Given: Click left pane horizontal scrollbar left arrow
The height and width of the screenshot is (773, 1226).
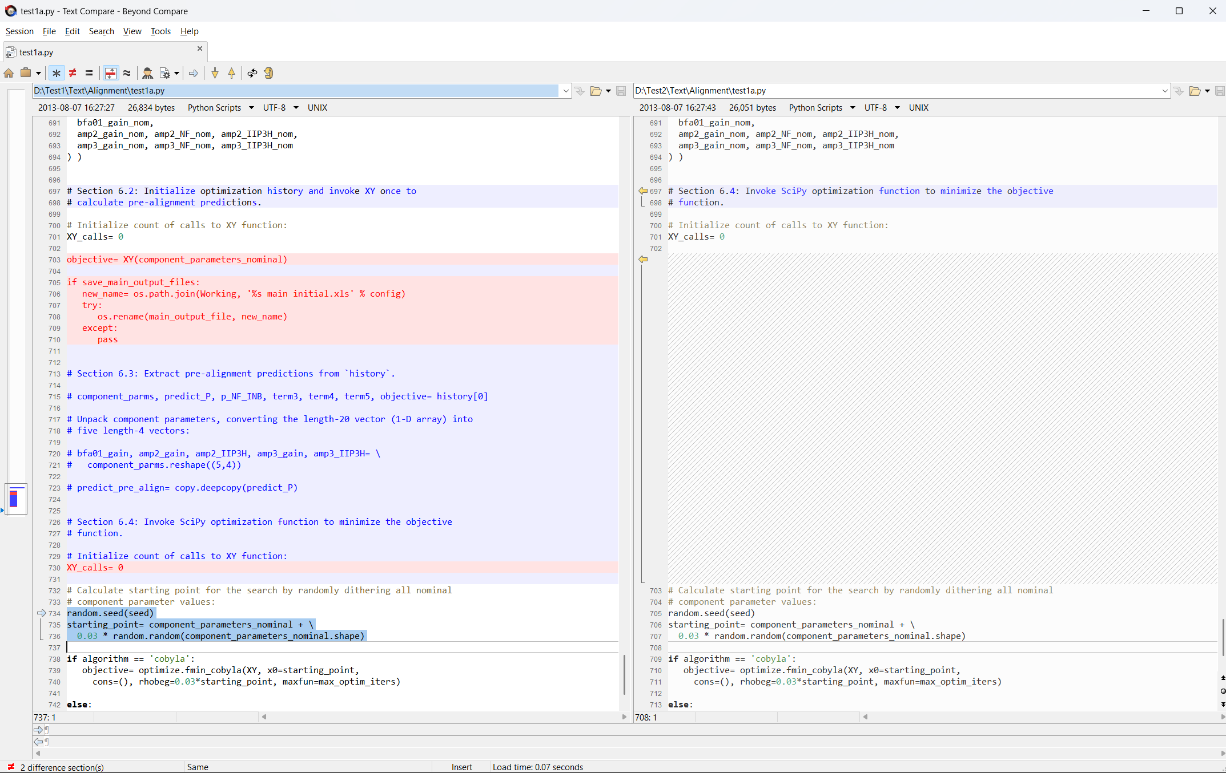Looking at the screenshot, I should [x=264, y=717].
